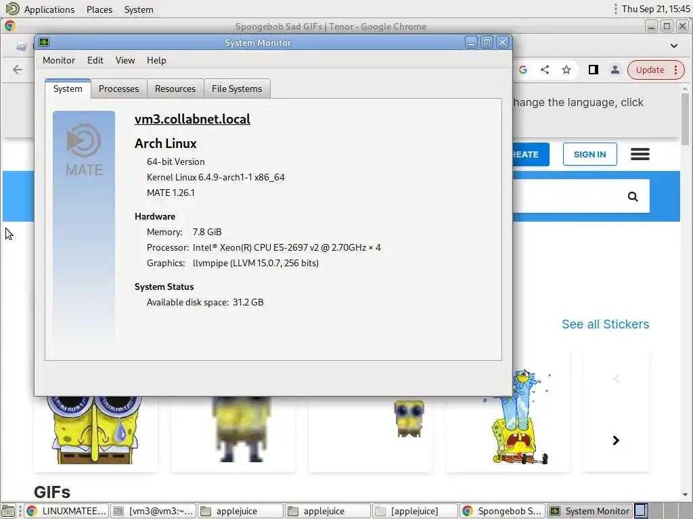
Task: Open the Edit menu in System Monitor
Action: tap(95, 60)
